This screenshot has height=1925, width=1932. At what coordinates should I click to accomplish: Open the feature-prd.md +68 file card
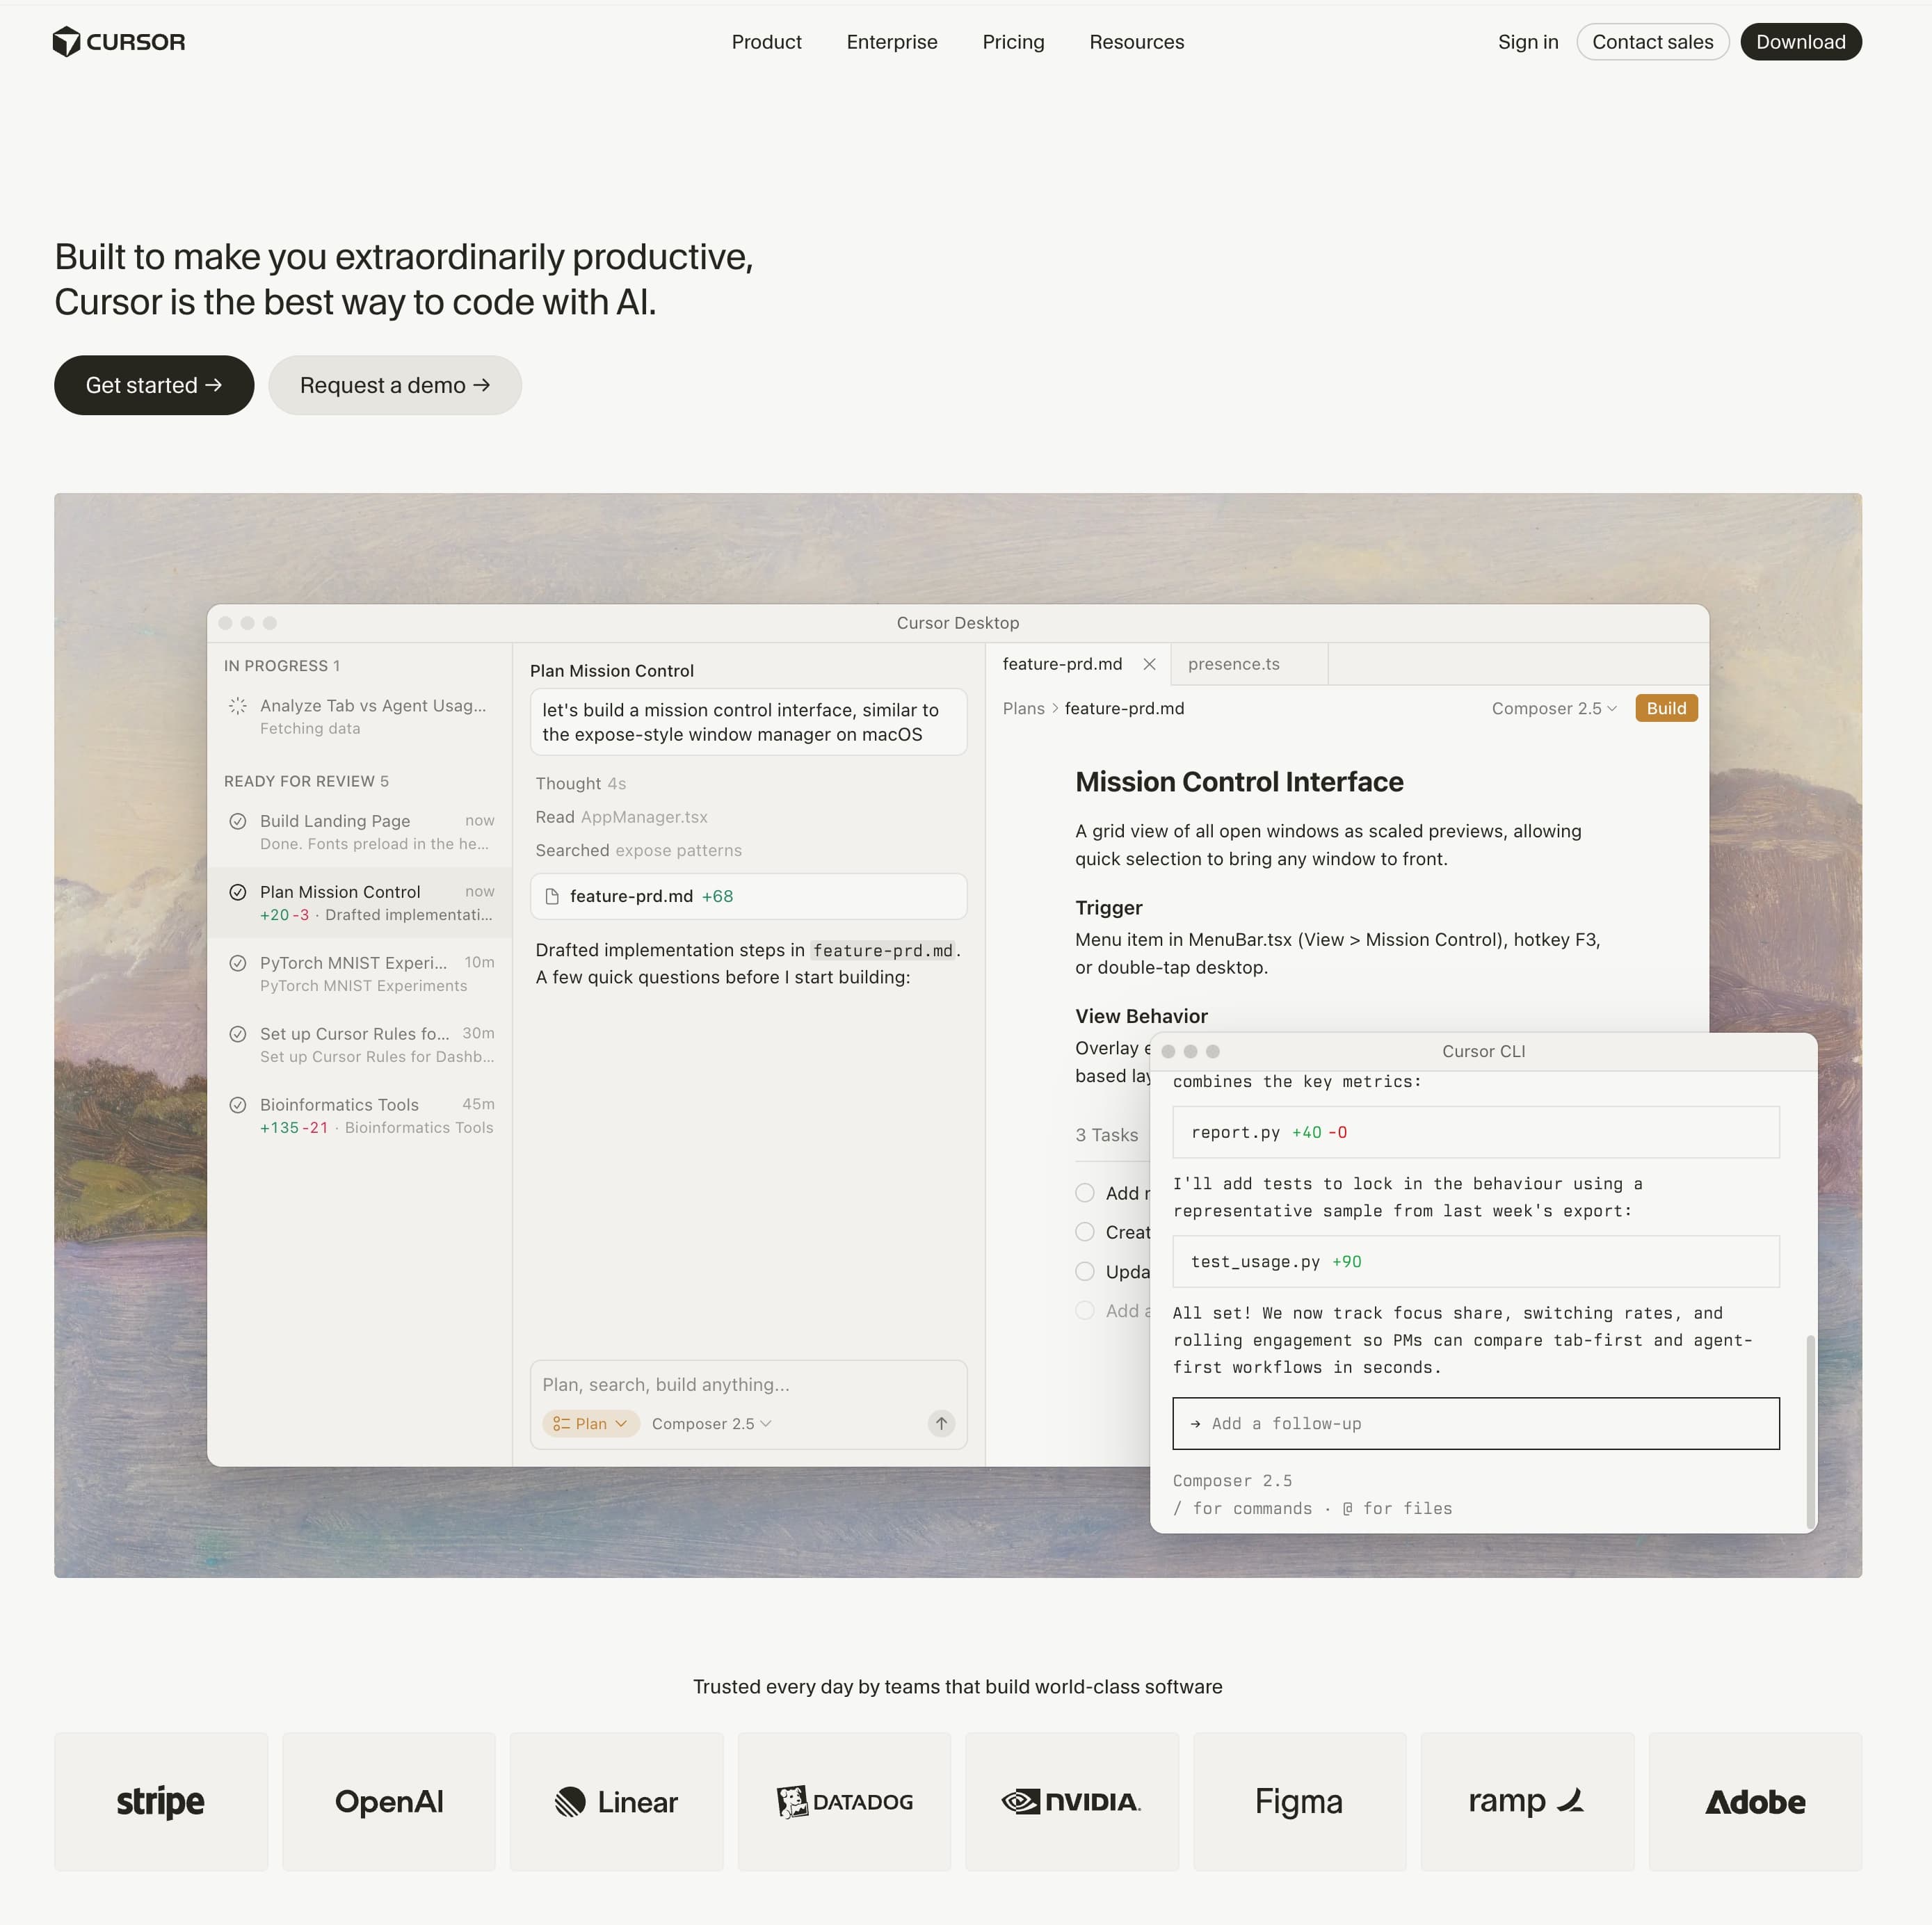748,896
